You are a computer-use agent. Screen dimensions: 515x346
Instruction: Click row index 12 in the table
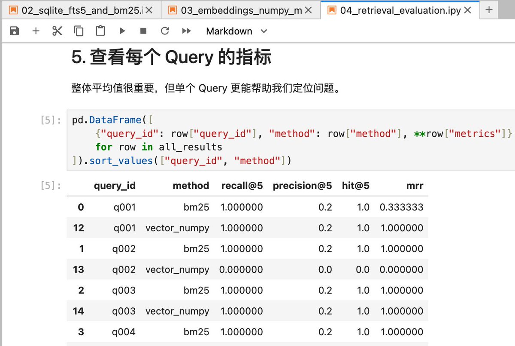point(79,228)
